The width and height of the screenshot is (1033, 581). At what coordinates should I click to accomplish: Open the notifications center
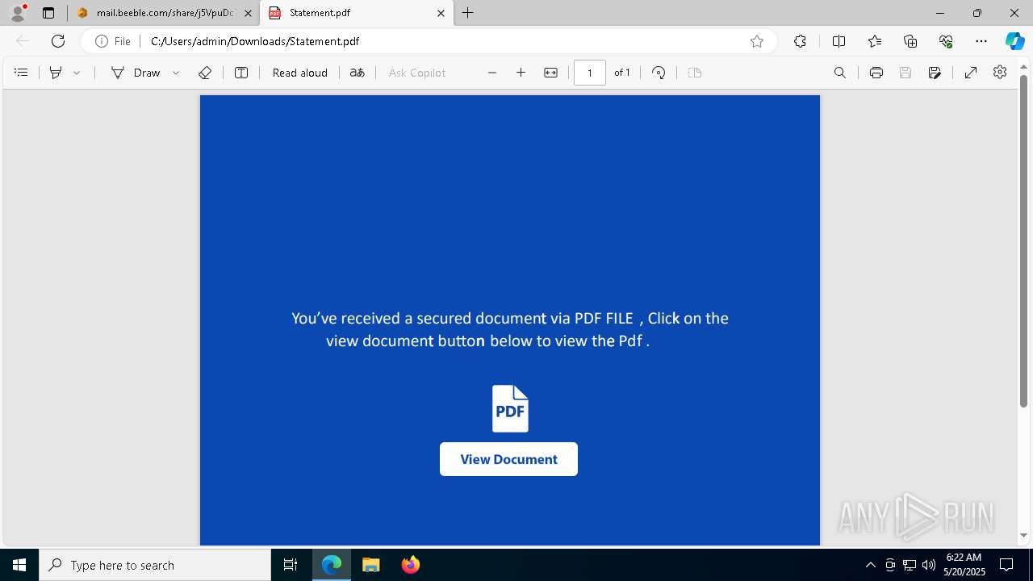pyautogui.click(x=1006, y=565)
